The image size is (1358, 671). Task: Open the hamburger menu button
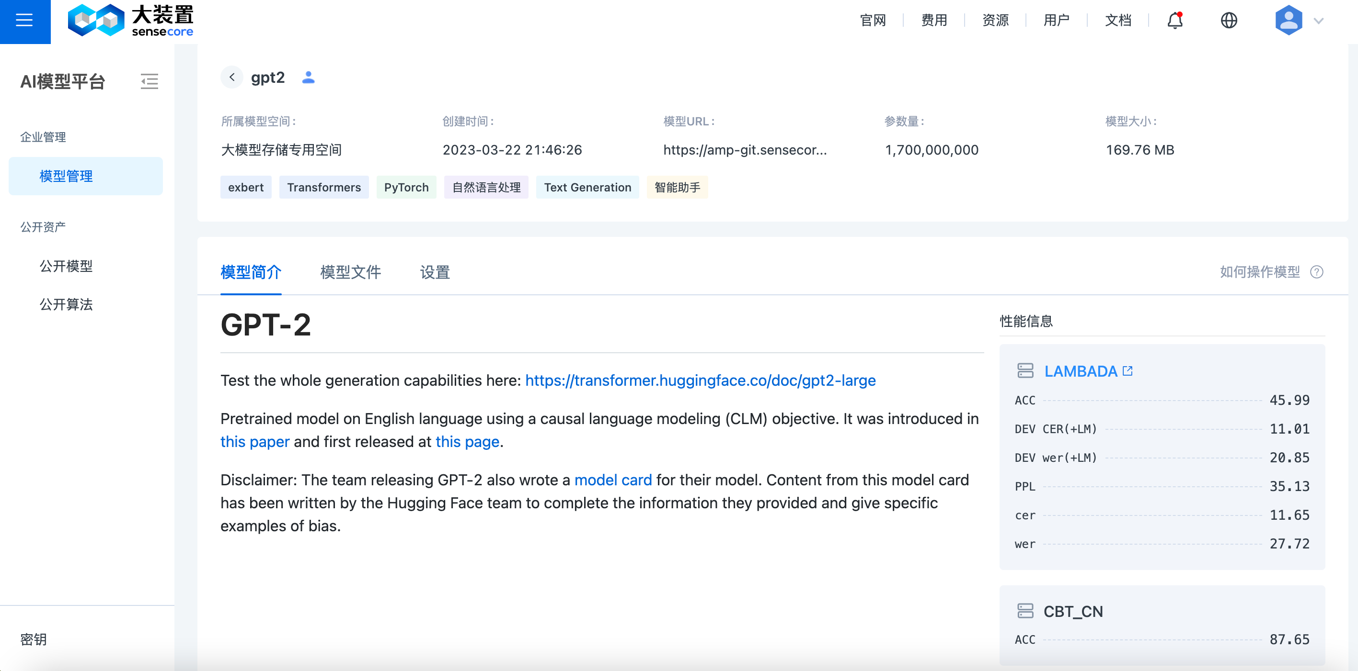tap(25, 21)
